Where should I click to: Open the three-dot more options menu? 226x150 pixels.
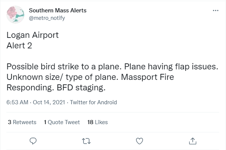[x=215, y=10]
